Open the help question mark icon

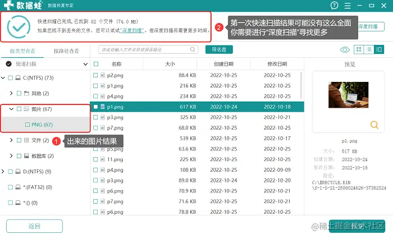tap(334, 5)
